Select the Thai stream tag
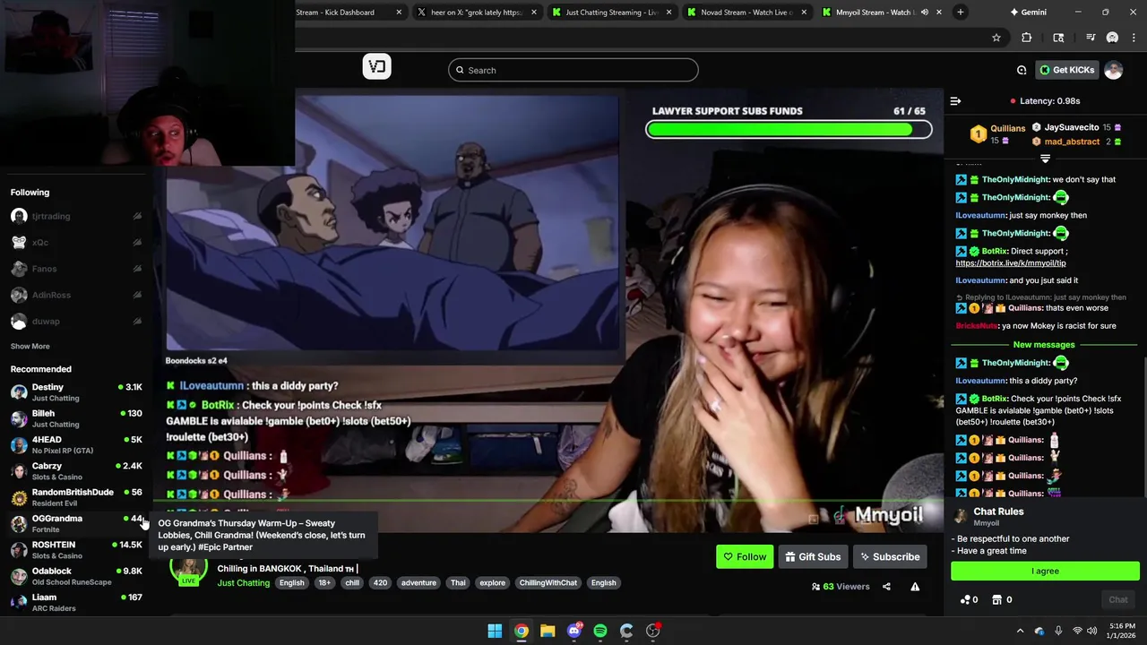1147x645 pixels. pyautogui.click(x=458, y=583)
